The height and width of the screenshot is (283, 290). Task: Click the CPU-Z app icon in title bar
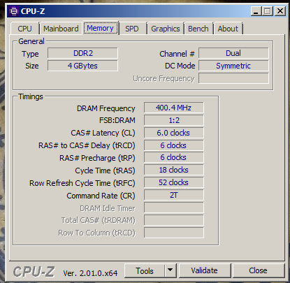14,11
